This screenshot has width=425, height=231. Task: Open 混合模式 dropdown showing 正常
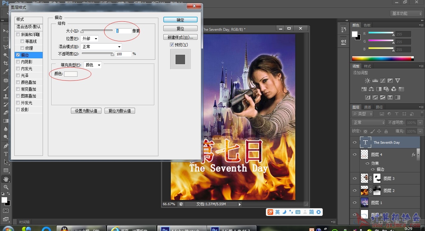point(101,47)
